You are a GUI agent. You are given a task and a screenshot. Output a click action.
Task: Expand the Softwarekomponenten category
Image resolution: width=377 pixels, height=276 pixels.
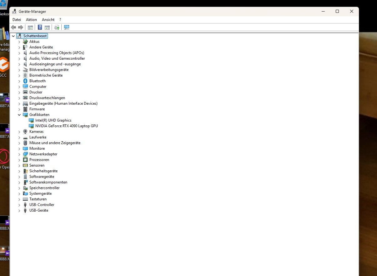(19, 182)
